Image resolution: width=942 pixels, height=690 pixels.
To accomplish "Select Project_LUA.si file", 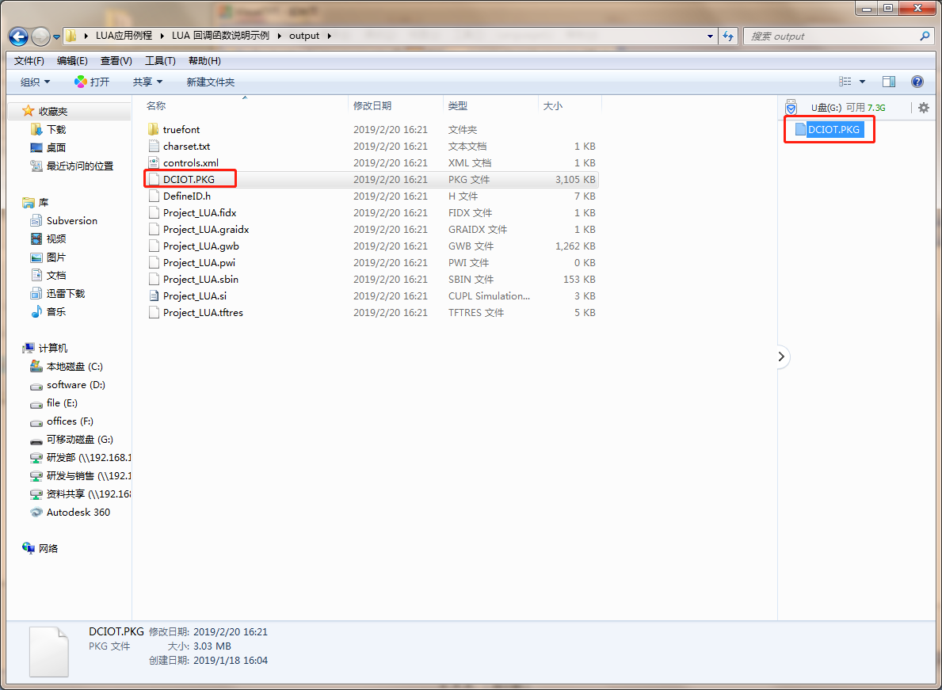I will coord(195,296).
